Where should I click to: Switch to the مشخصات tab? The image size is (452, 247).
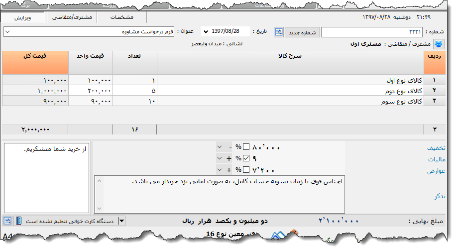[x=122, y=17]
